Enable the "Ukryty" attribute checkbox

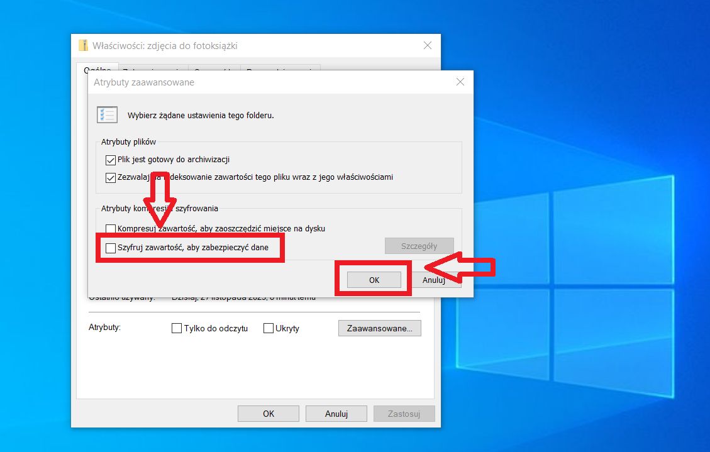(x=269, y=328)
